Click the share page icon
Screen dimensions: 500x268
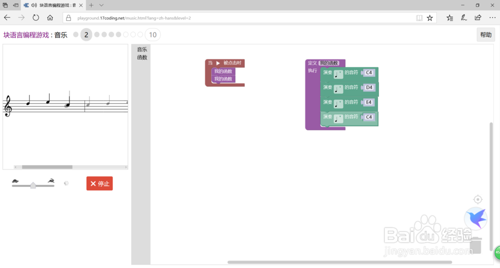coord(477,18)
